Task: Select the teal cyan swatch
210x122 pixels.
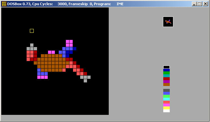Action: 167,76
